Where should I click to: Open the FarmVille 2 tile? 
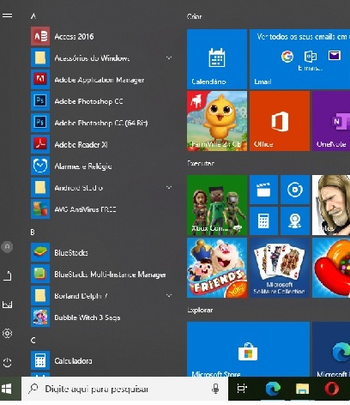tap(217, 121)
